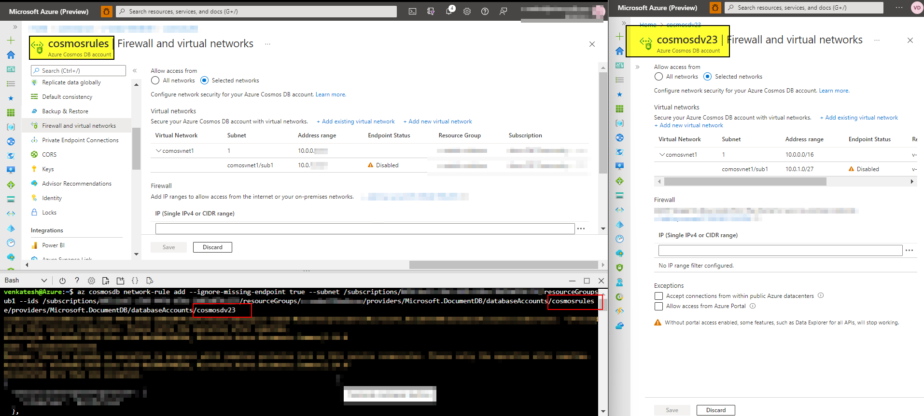Viewport: 924px width, 416px height.
Task: Go to Home icon in left window sidebar
Action: (x=11, y=55)
